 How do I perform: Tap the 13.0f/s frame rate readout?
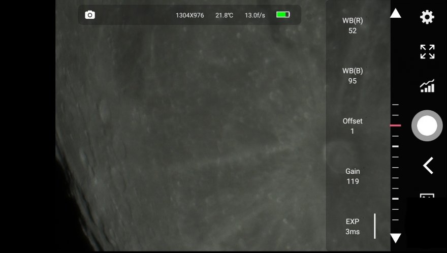click(x=255, y=15)
